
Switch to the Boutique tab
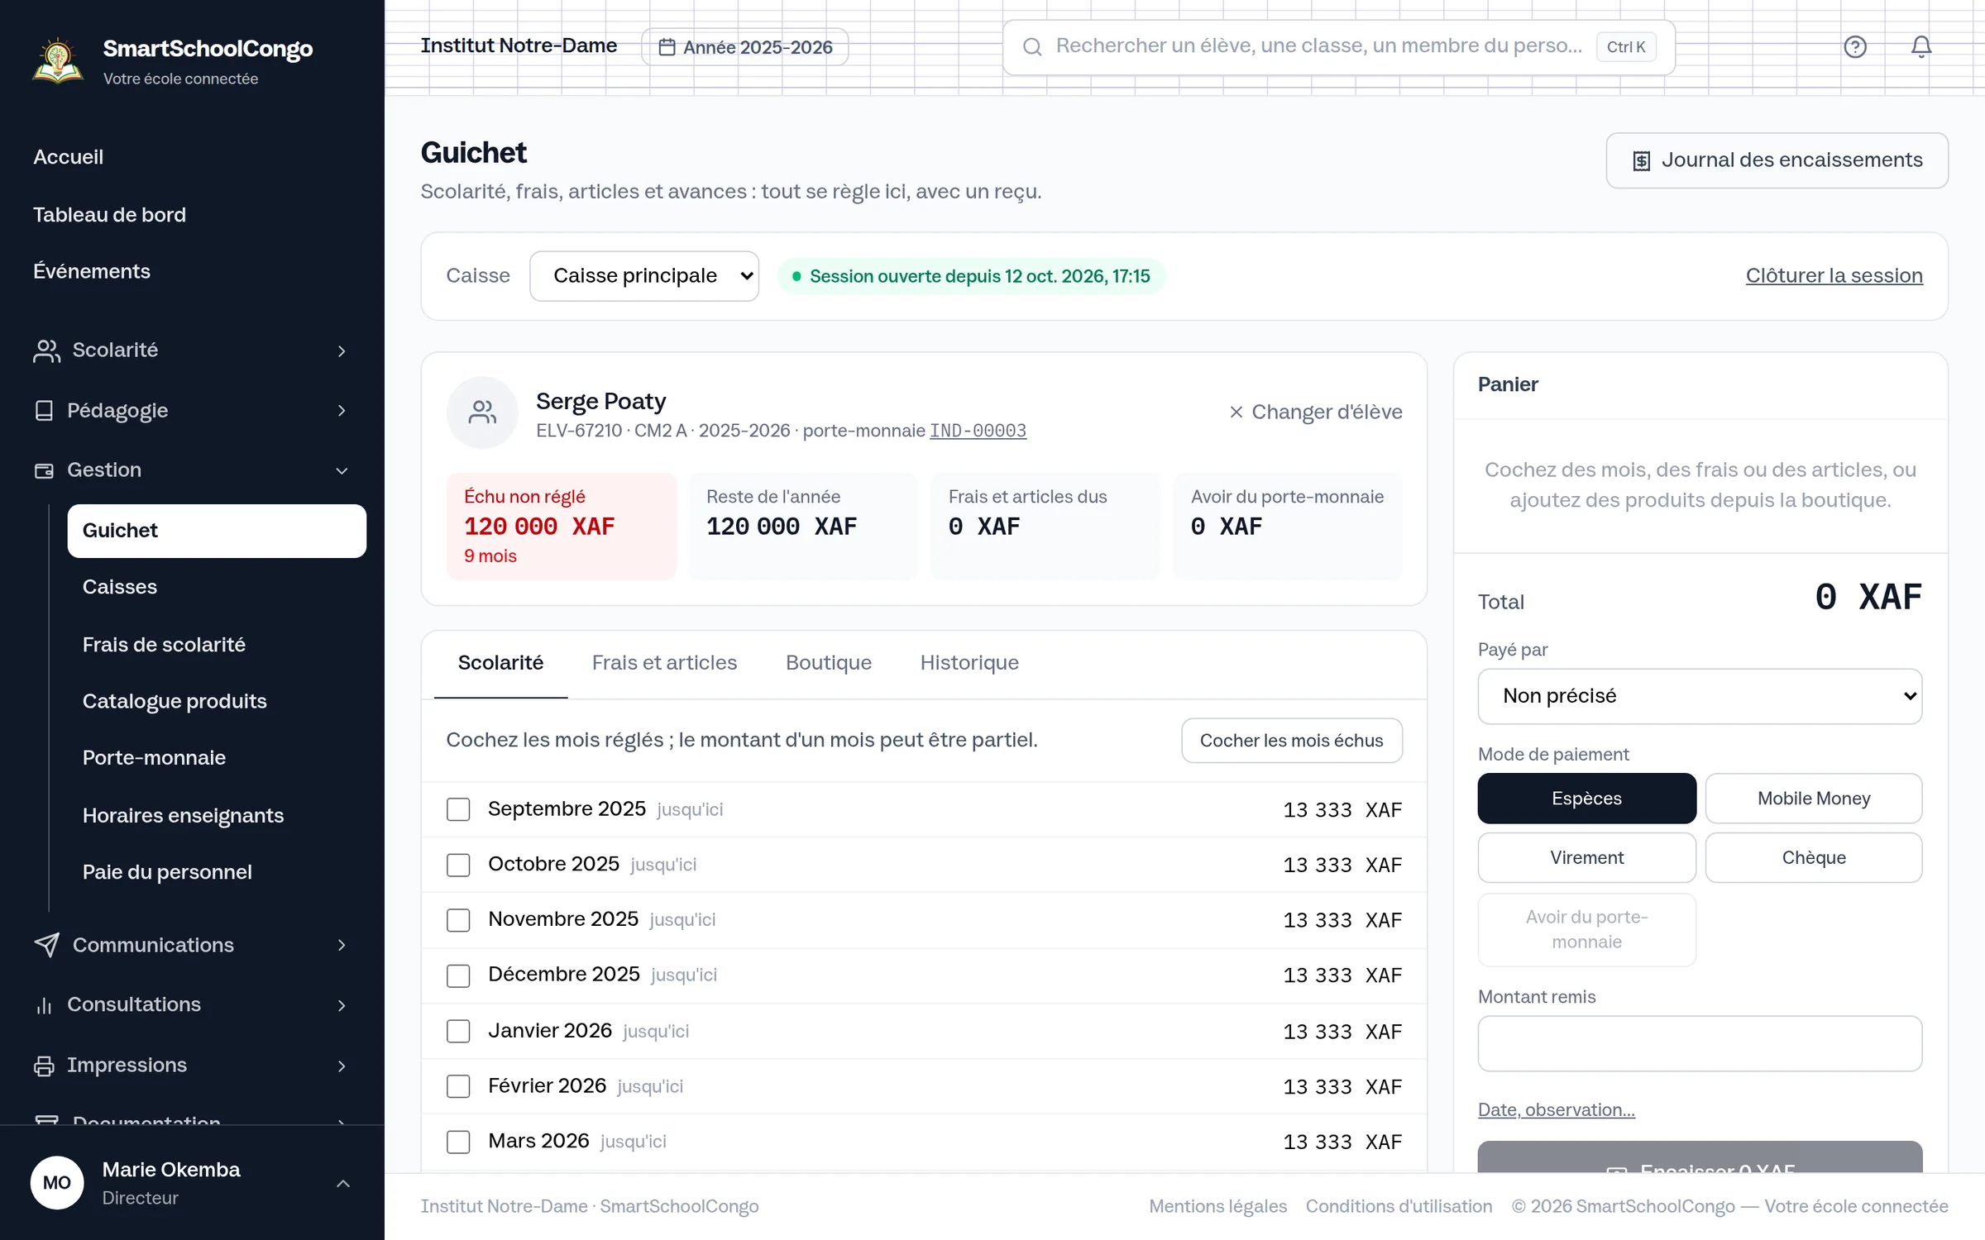829,663
